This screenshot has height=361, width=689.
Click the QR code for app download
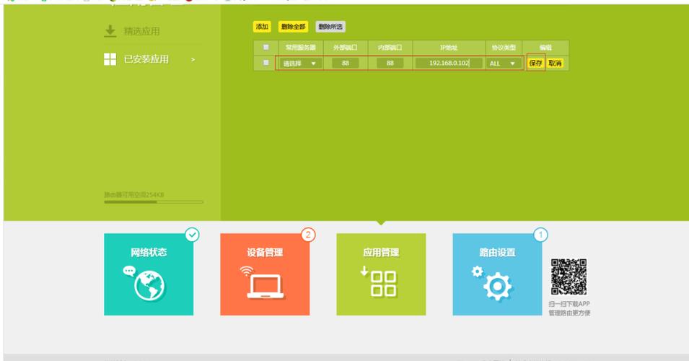click(569, 277)
